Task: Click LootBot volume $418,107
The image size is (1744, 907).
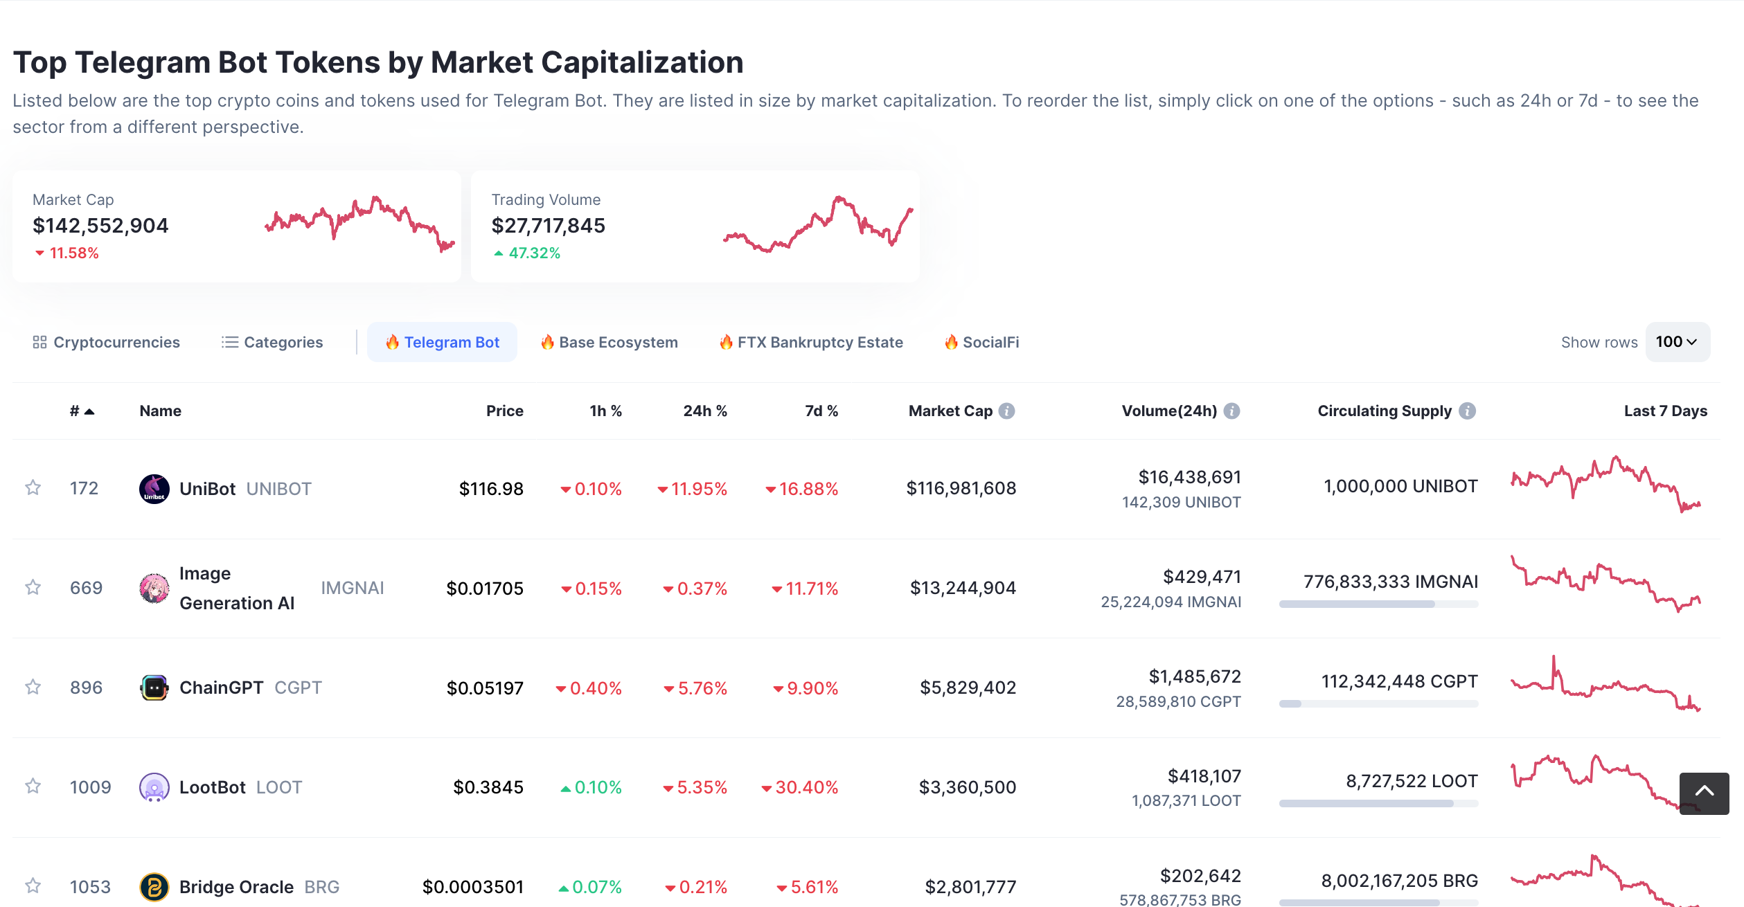Action: pyautogui.click(x=1204, y=776)
